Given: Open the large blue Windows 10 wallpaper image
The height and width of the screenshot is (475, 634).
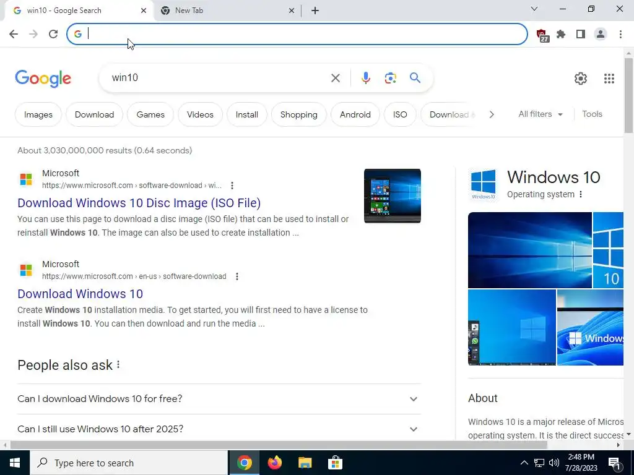Looking at the screenshot, I should [530, 250].
